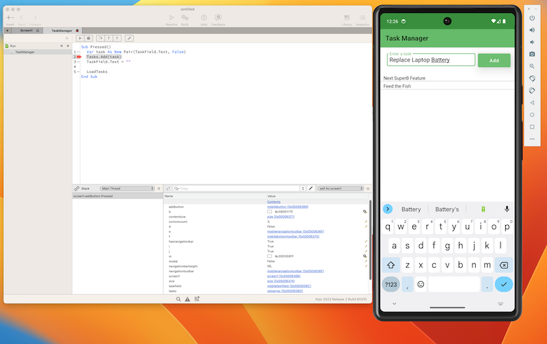Click the Step Over debugger button

pos(101,38)
